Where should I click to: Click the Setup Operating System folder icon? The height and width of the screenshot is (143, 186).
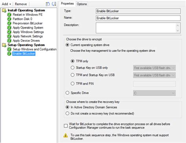pyautogui.click(x=4, y=45)
